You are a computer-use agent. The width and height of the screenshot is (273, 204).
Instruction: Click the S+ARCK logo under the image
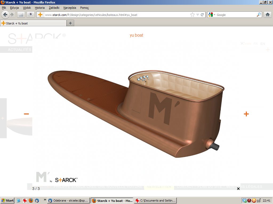[x=66, y=180]
